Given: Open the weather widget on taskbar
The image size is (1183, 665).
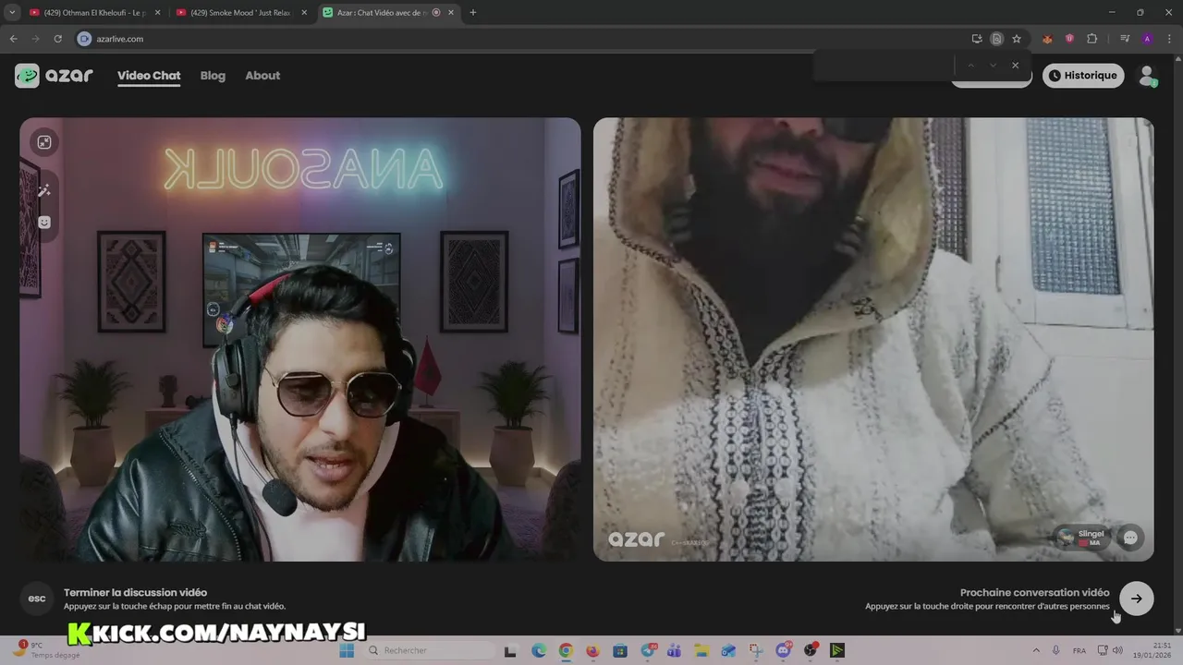Looking at the screenshot, I should (x=46, y=650).
